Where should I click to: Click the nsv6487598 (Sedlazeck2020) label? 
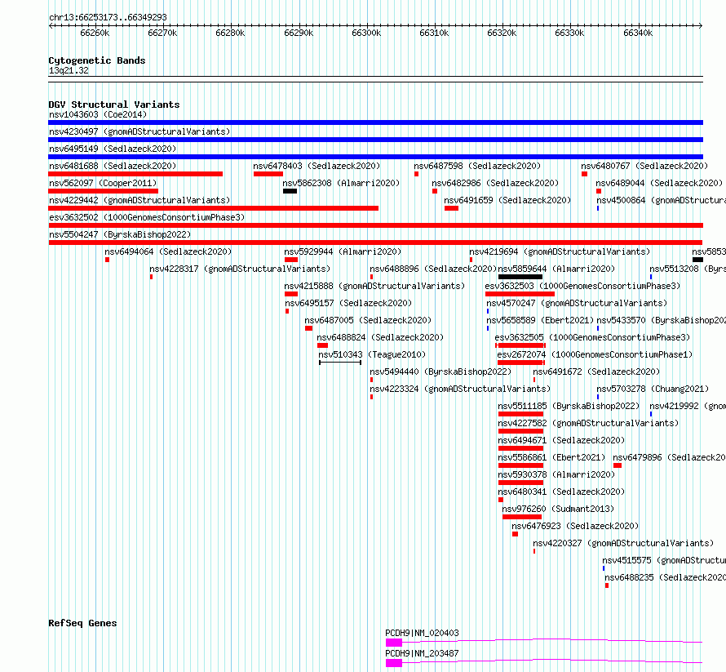coord(477,166)
